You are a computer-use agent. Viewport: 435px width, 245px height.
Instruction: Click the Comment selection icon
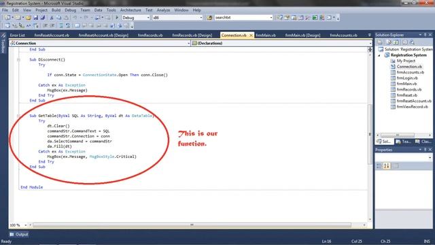coord(61,26)
